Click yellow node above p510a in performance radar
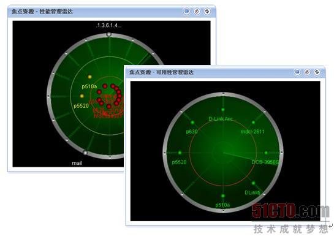 (x=89, y=77)
